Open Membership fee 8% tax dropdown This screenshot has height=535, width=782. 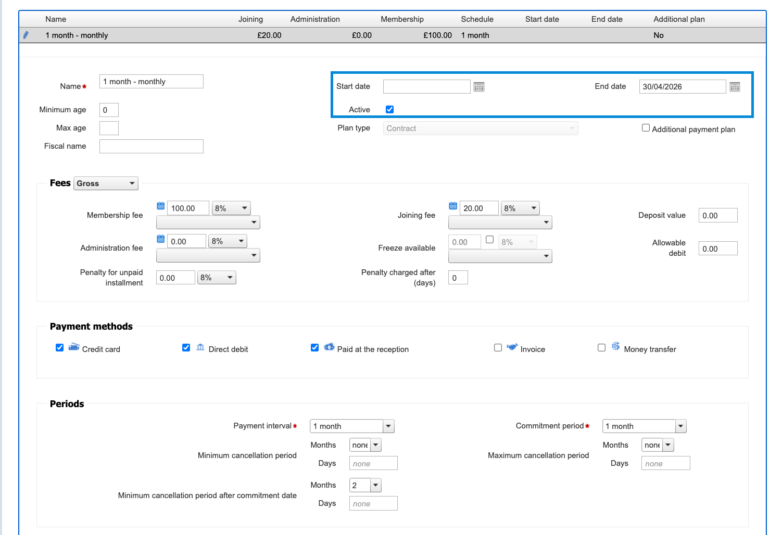coord(231,208)
